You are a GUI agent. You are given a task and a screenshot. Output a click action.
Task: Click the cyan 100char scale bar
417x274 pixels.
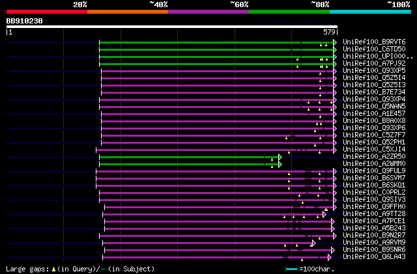click(291, 269)
